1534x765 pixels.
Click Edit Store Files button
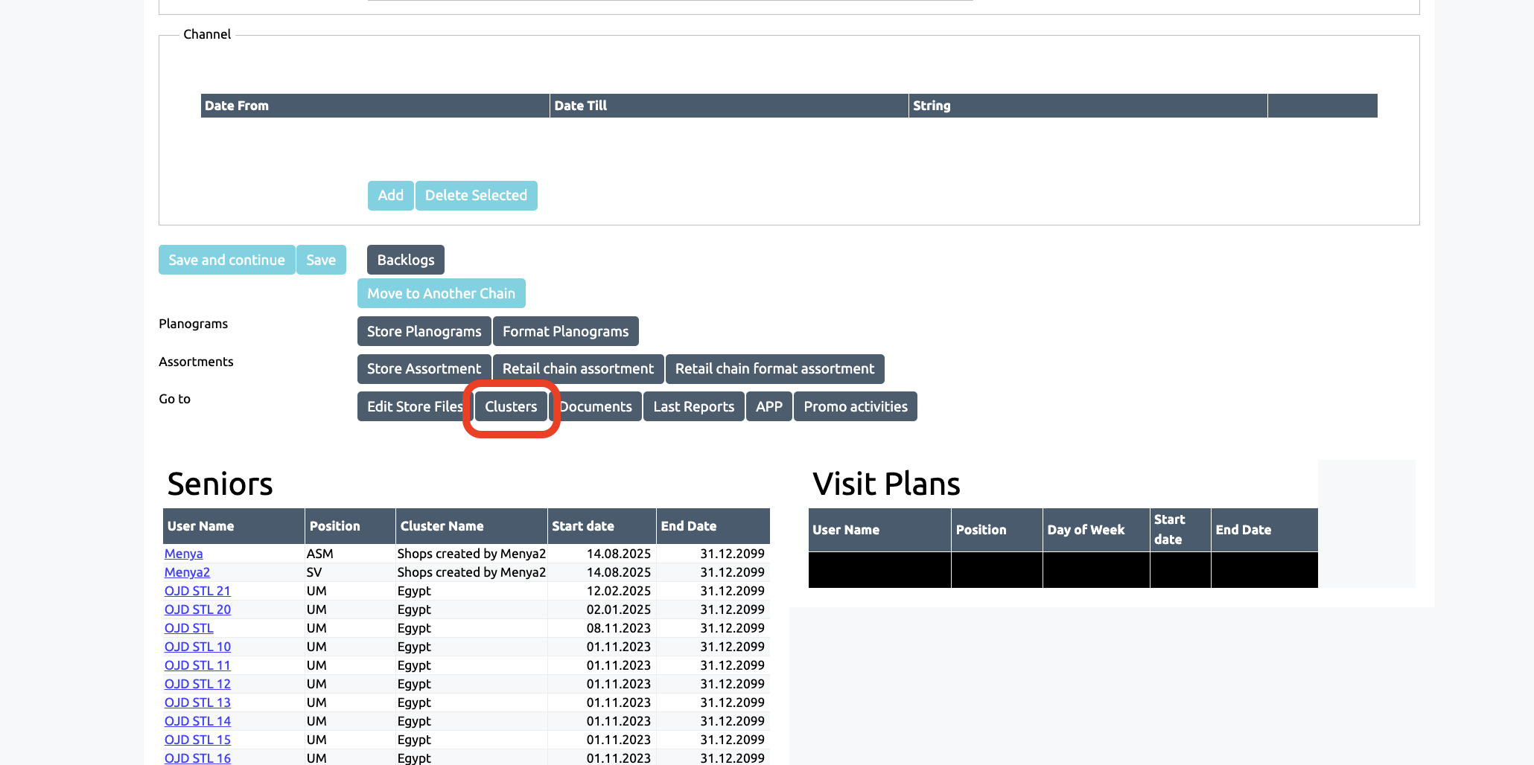413,407
